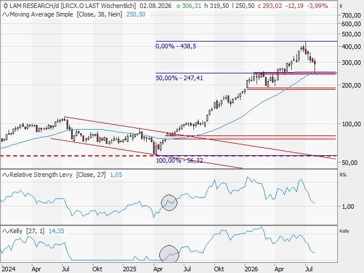Image resolution: width=364 pixels, height=273 pixels.
Task: Click the Relative Strength Levy label
Action: [x=41, y=175]
